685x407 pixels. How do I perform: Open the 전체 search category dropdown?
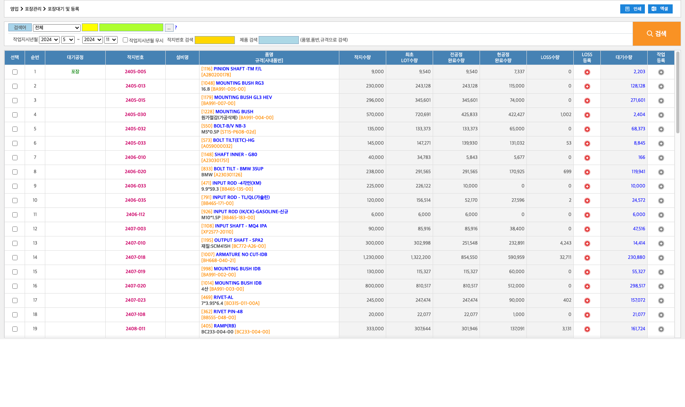pos(57,28)
